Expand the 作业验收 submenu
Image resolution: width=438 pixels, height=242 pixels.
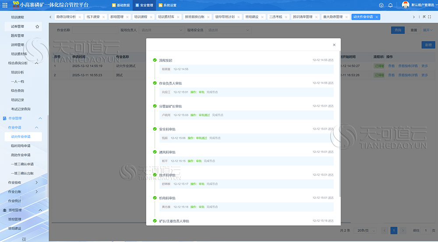click(37, 183)
